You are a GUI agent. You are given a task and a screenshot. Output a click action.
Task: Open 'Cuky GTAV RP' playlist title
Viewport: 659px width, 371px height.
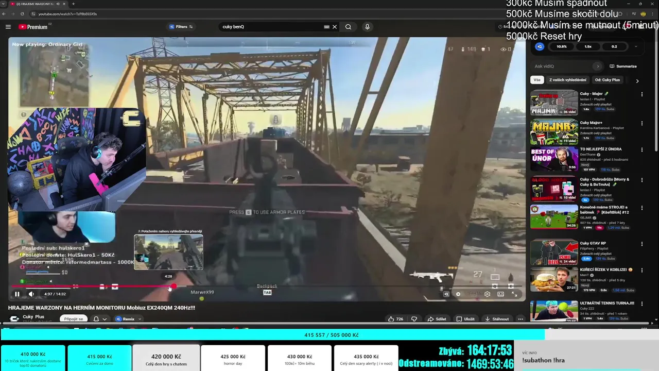(x=593, y=243)
